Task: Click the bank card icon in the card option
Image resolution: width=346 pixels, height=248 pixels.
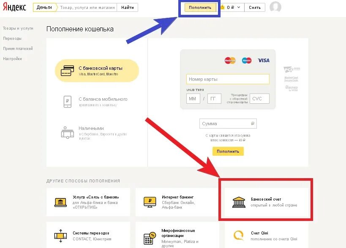Action: [67, 71]
